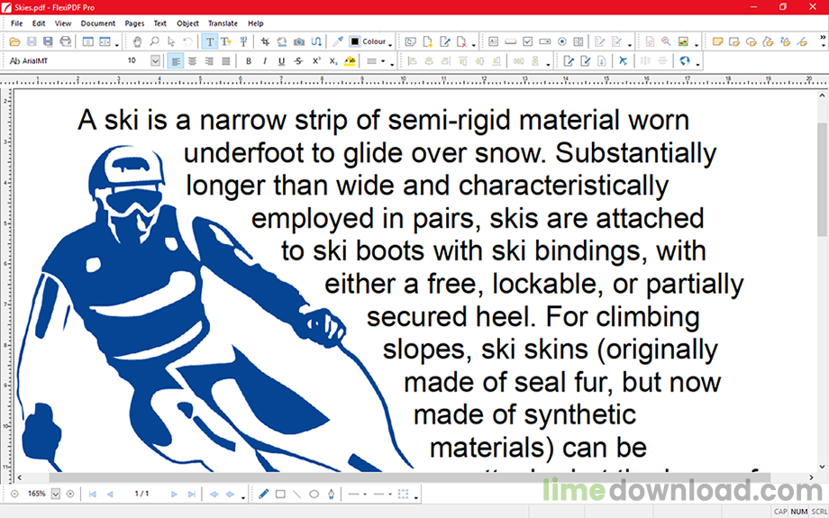Screen dimensions: 829x518
Task: Select the arrow Object tool
Action: [x=171, y=41]
